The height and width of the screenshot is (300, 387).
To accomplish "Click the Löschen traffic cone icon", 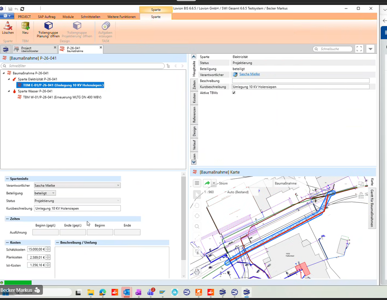I will (8, 26).
